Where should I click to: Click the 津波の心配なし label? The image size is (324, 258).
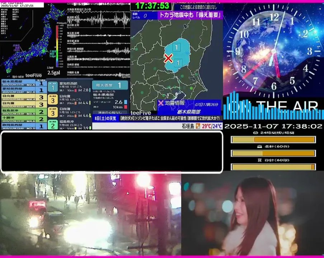[x=110, y=113]
